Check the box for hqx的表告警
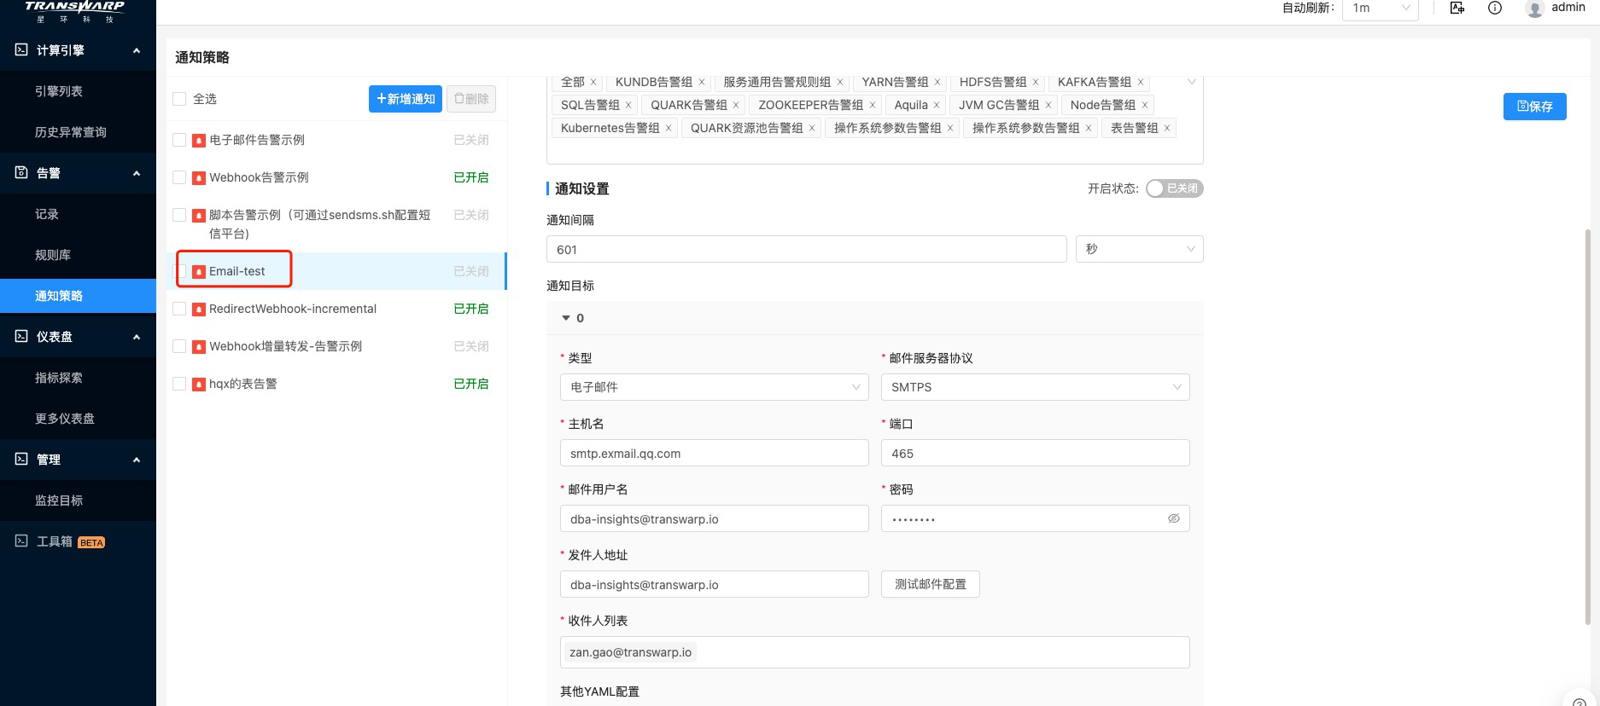 (x=179, y=384)
